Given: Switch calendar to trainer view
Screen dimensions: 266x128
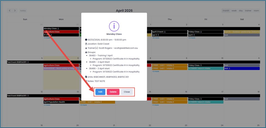Looking at the screenshot, I should [248, 11].
